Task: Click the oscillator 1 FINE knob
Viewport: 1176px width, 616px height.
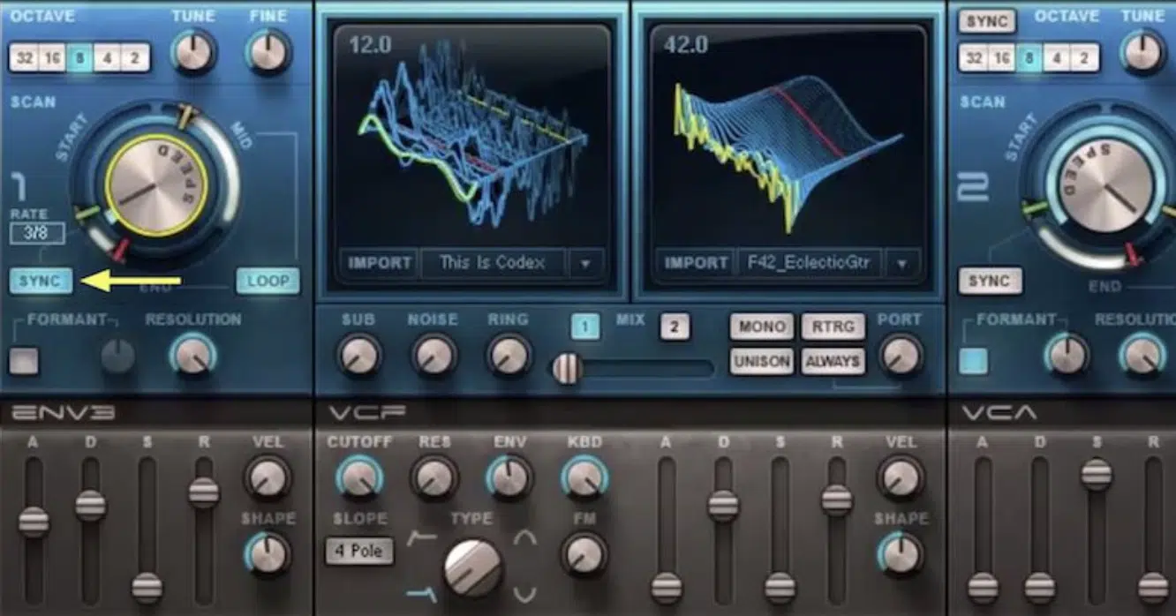Action: tap(268, 53)
